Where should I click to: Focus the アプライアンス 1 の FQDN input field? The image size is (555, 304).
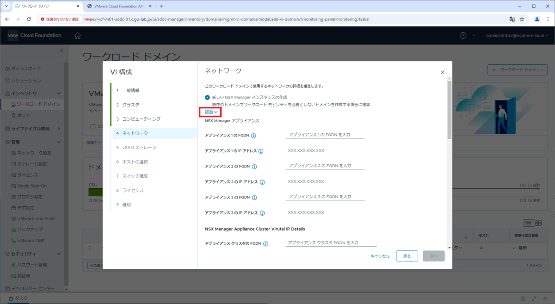click(325, 134)
